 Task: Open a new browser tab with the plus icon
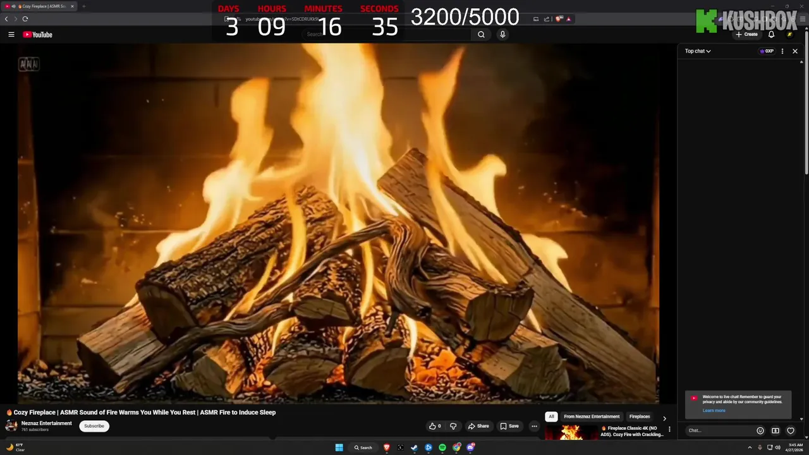83,6
